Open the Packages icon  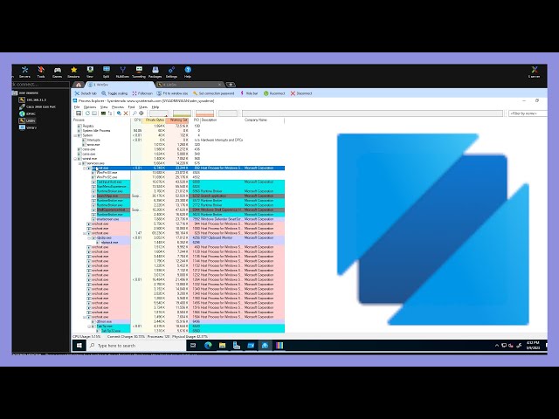point(155,72)
